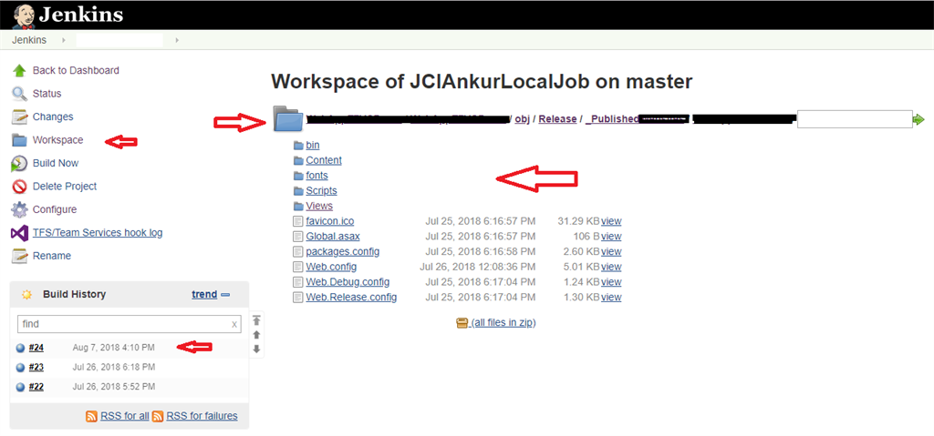Click the Back to Dashboard arrow icon

20,70
